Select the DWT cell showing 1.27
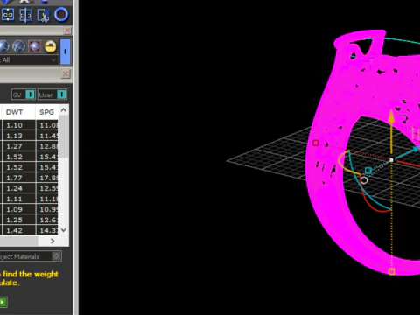Image resolution: width=420 pixels, height=315 pixels. tap(18, 146)
